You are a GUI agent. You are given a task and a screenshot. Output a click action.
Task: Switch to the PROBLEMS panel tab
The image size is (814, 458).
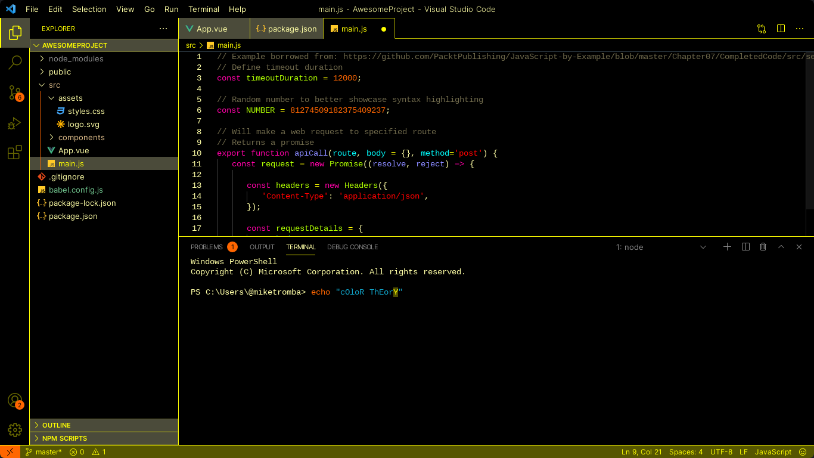tap(213, 247)
